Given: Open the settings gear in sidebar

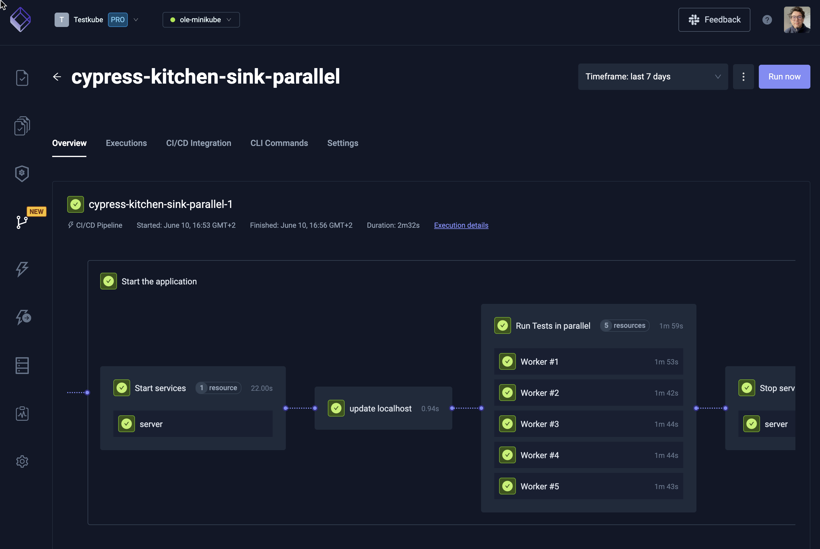Looking at the screenshot, I should point(22,461).
